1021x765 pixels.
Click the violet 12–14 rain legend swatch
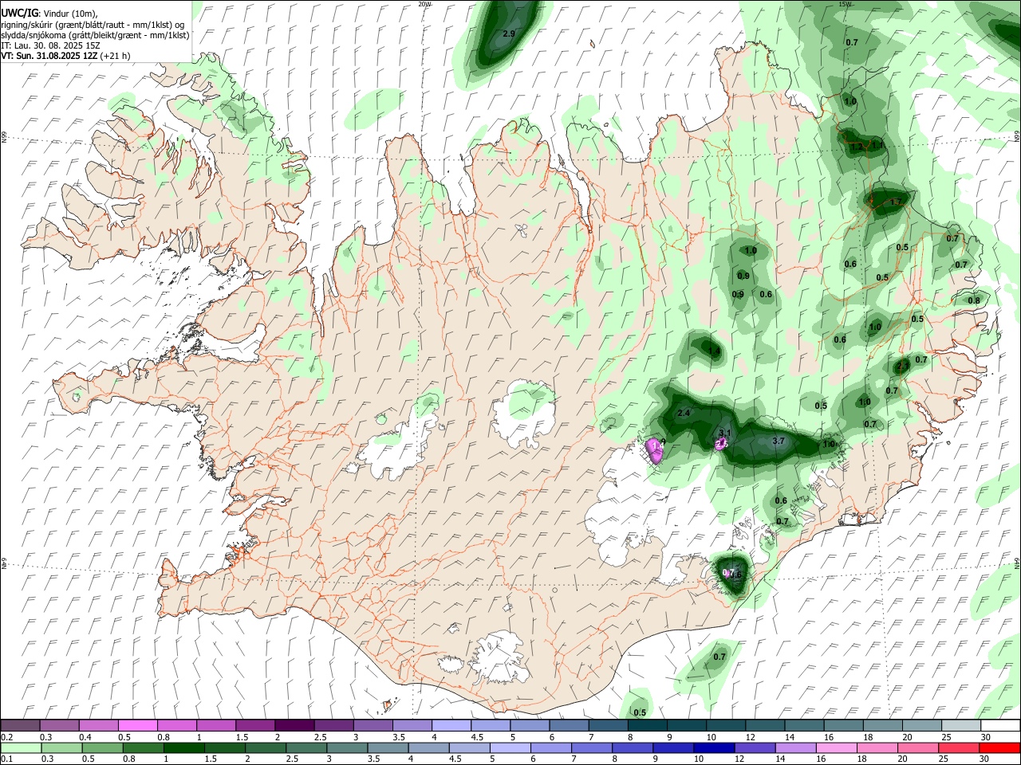click(x=757, y=747)
